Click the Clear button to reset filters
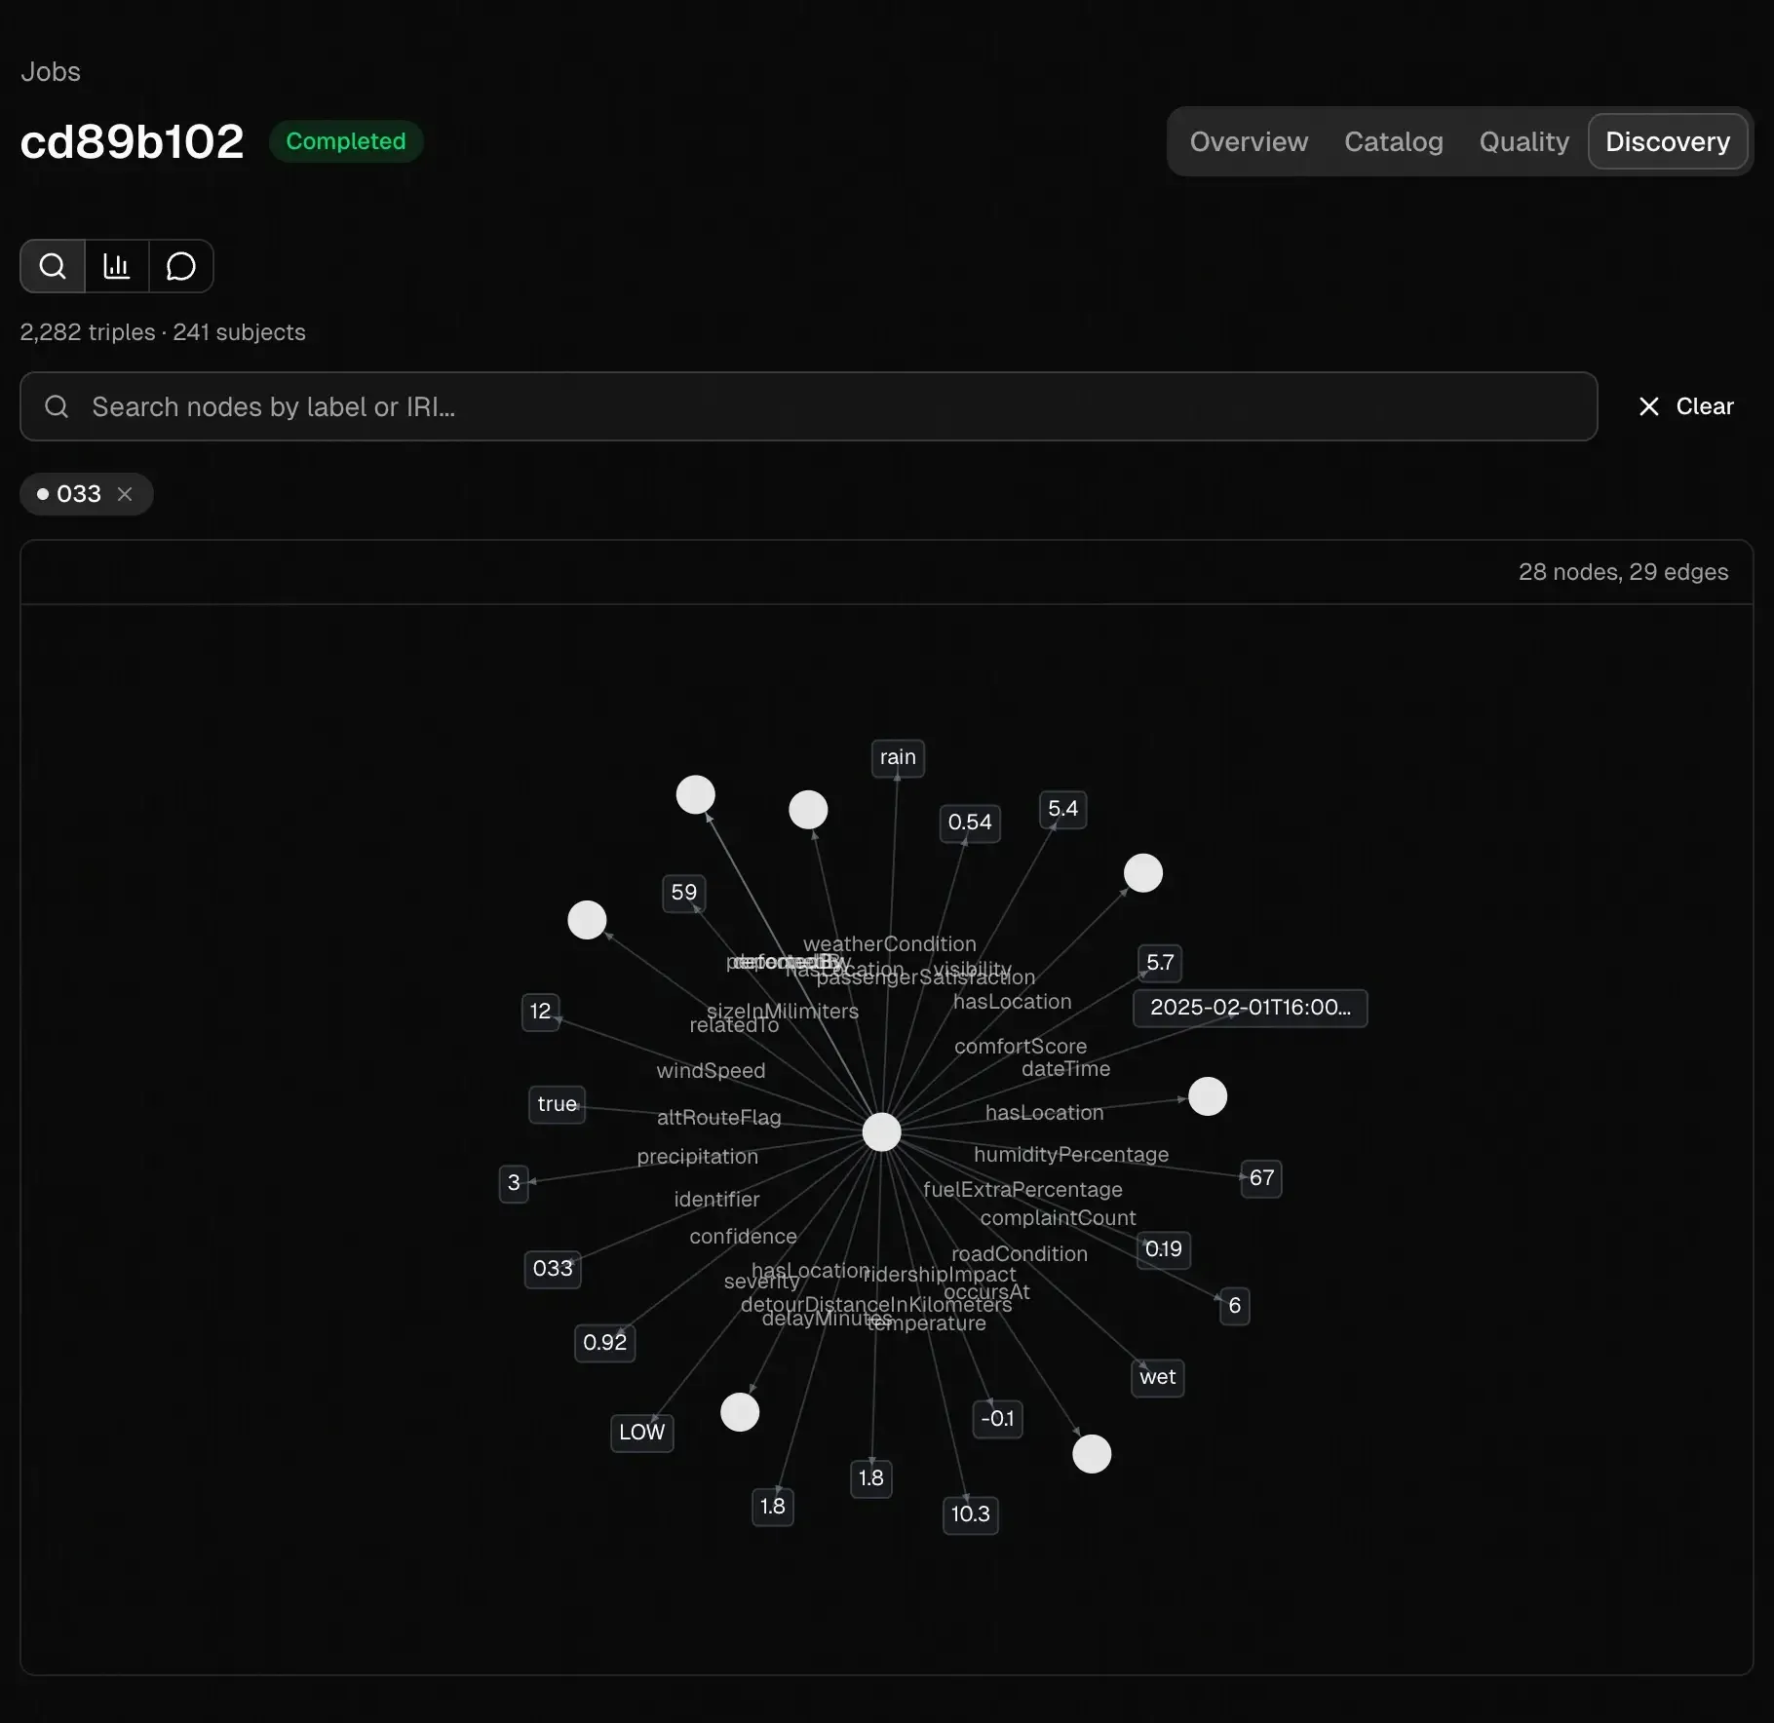 1705,406
